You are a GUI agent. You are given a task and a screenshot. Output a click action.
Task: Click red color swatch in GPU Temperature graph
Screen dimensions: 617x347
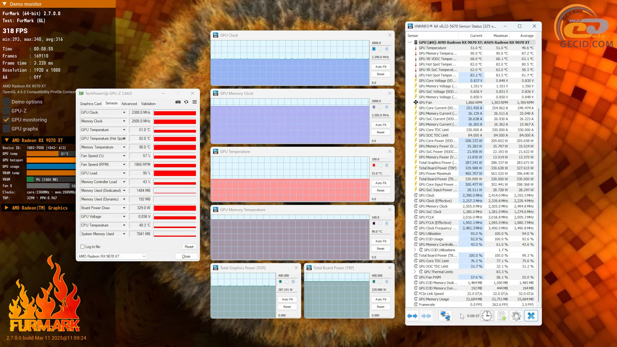click(x=374, y=165)
